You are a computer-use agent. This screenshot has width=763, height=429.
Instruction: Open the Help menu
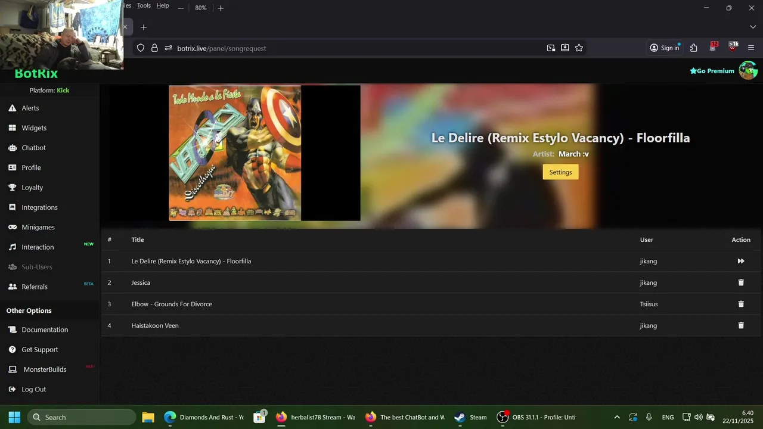click(x=163, y=5)
